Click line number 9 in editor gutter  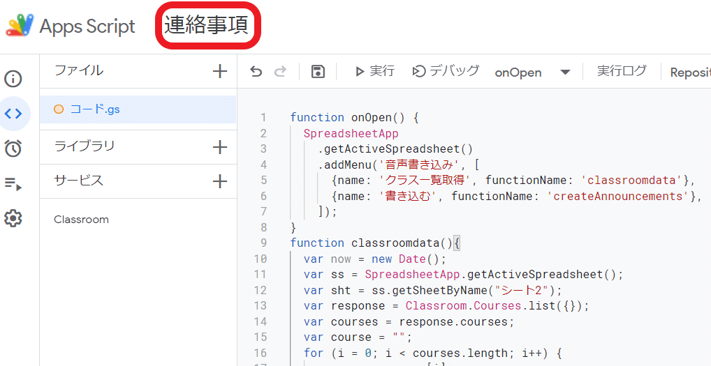(264, 243)
